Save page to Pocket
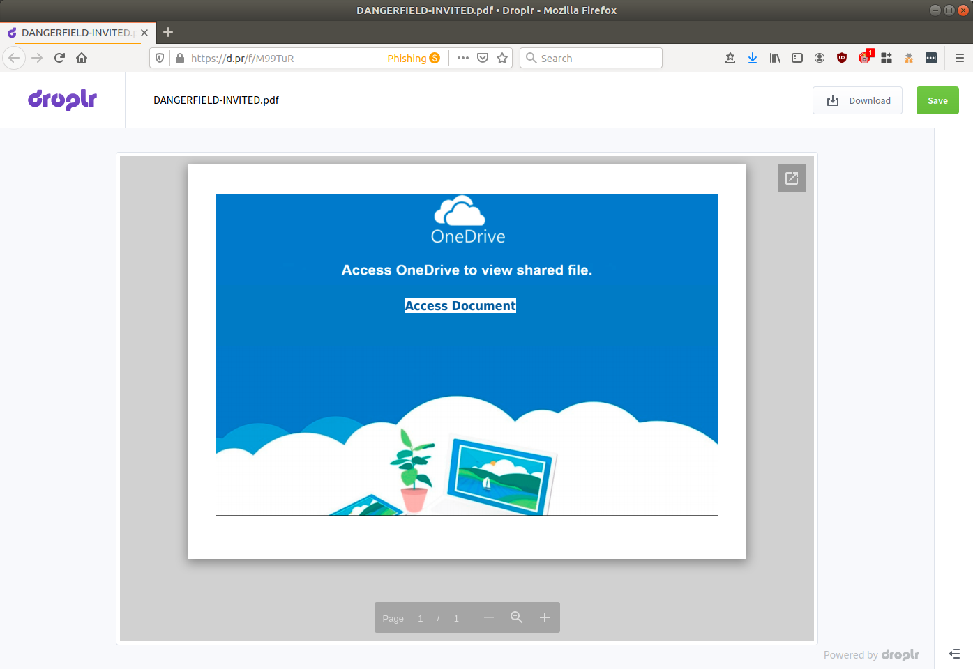973x669 pixels. 483,58
